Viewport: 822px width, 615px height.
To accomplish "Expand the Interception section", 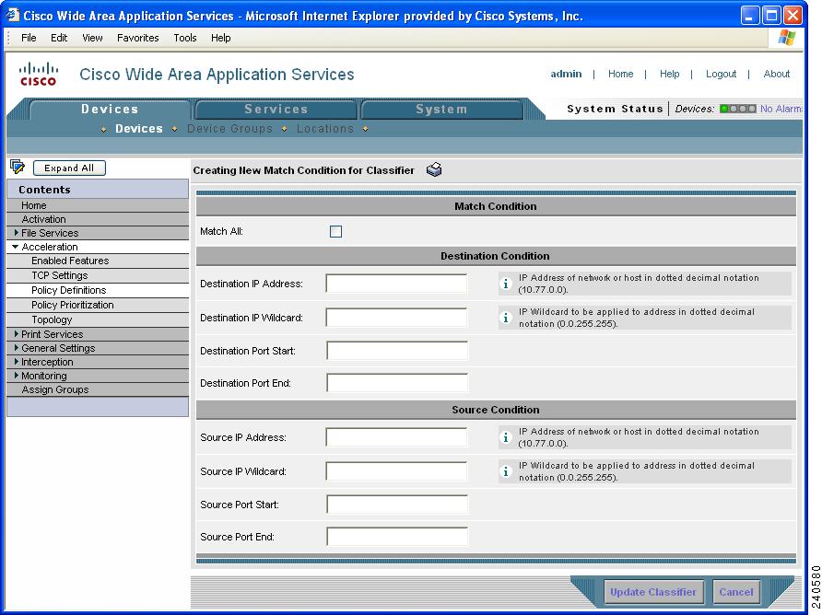I will point(17,361).
